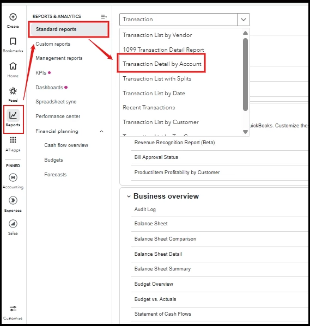Open pinned Expenses icon
Viewport: 310px width, 326px height.
tap(13, 200)
